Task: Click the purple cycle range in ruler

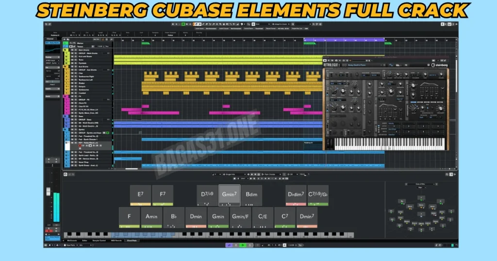Action: tap(344, 40)
